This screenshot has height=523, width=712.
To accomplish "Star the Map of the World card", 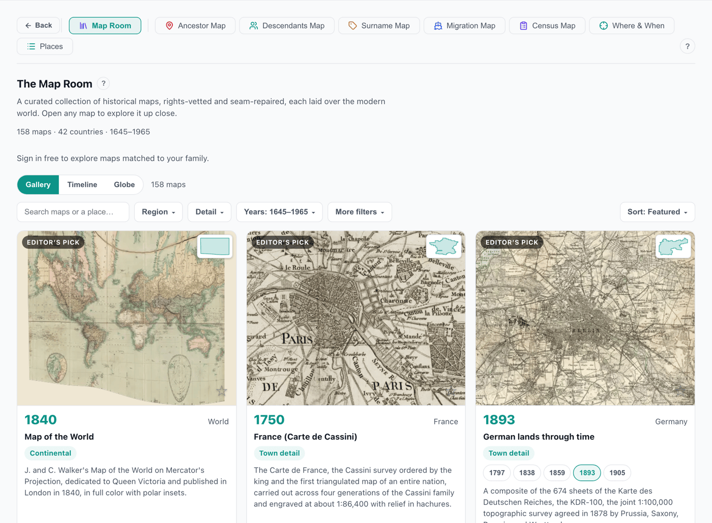I will (x=222, y=391).
